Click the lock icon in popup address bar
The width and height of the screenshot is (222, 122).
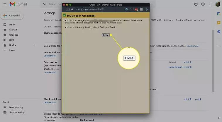point(72,9)
